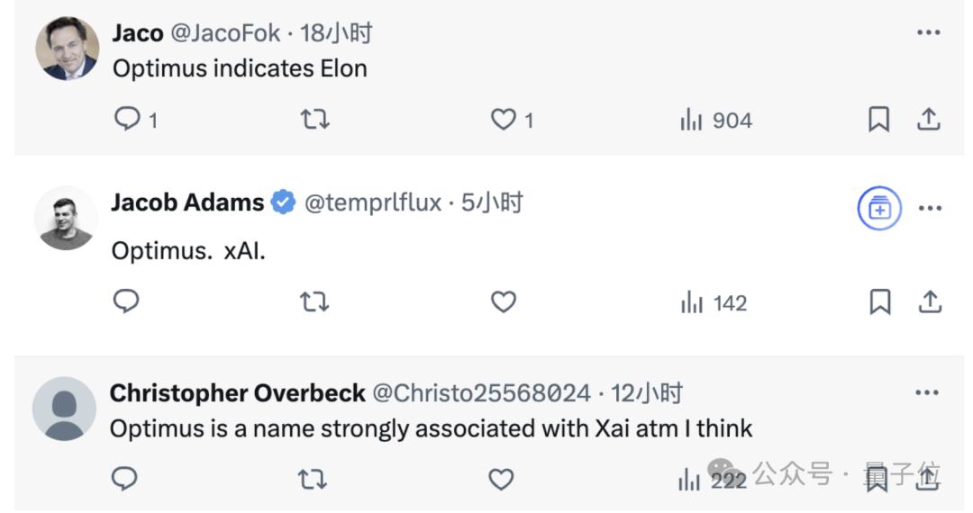Open more menu on Jacob Adams' tweet

point(930,208)
